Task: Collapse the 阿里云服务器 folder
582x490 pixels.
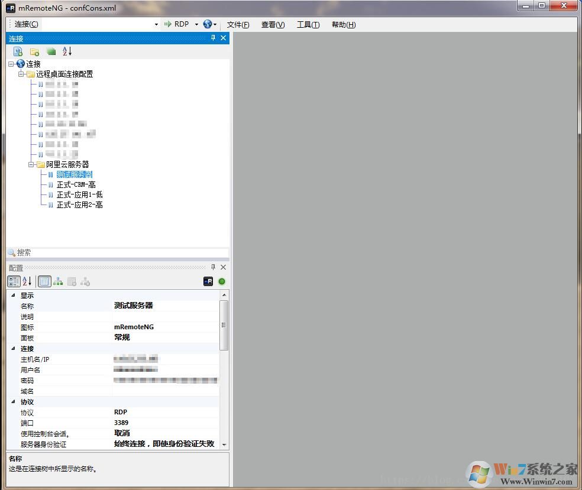Action: point(31,164)
